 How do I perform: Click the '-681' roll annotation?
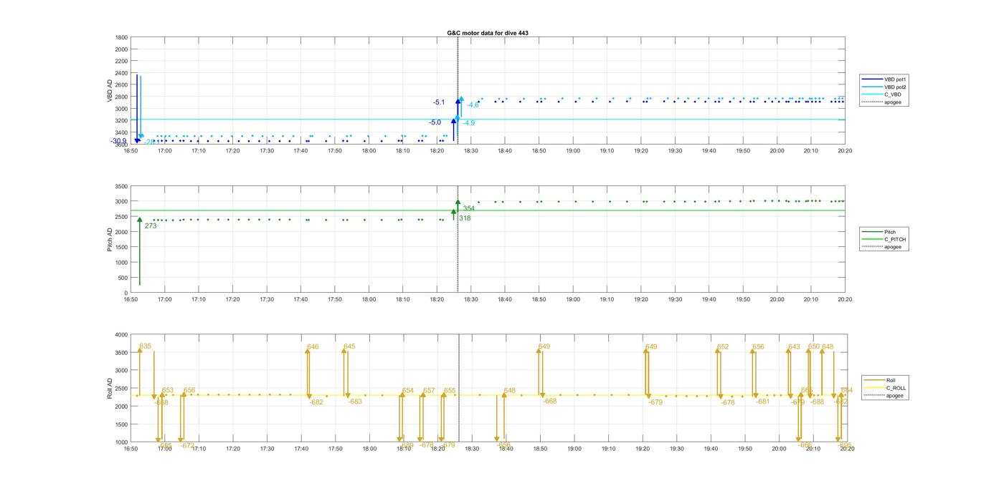point(762,402)
